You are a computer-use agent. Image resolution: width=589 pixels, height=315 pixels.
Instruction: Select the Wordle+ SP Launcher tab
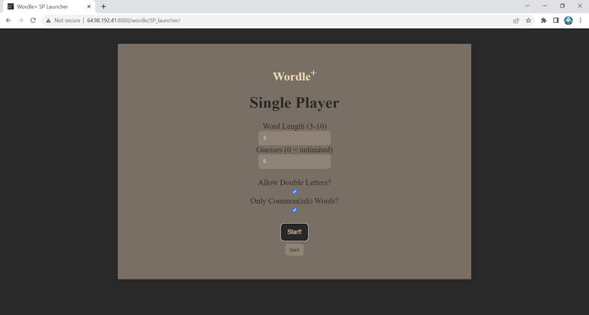[x=48, y=7]
